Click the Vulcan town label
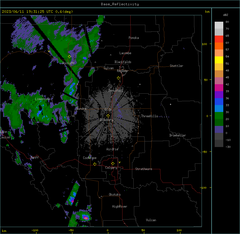Viewport: 240px width, 234px height. (x=151, y=220)
